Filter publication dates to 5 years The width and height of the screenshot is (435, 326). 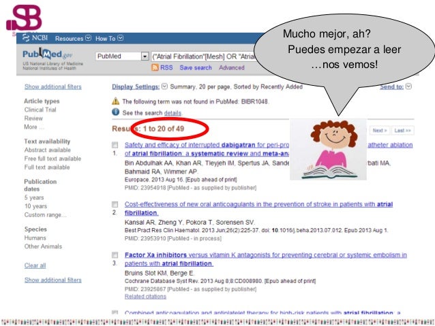click(34, 197)
